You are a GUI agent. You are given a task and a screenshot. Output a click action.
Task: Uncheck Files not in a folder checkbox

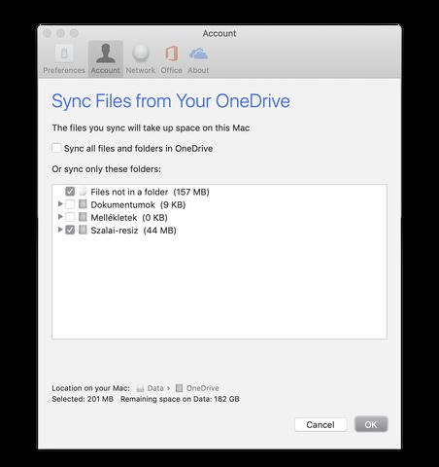point(70,192)
